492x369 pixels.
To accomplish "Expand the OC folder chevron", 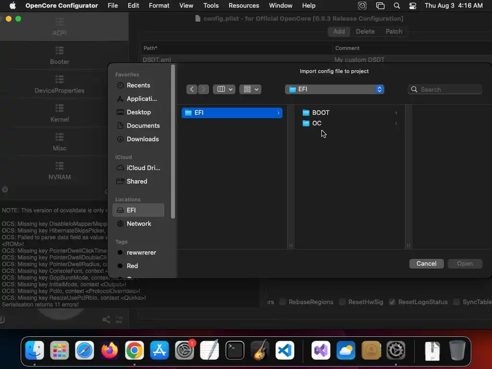I will pyautogui.click(x=396, y=123).
